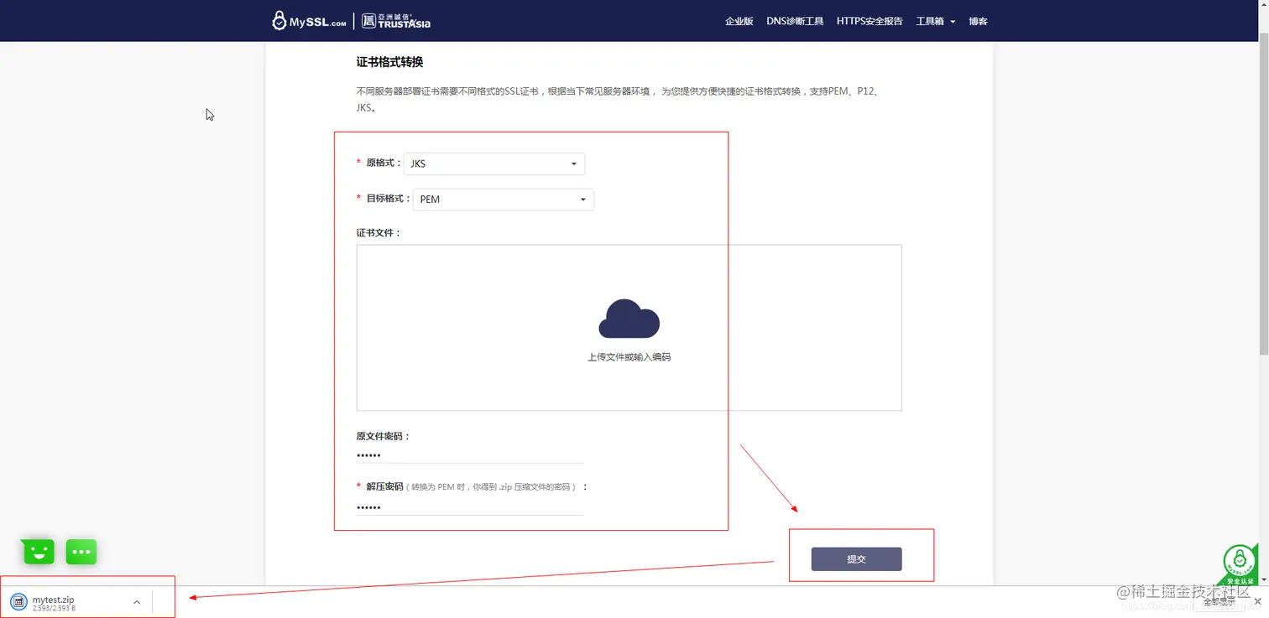This screenshot has height=618, width=1269.
Task: Open the TrustAsia logo link
Action: (x=396, y=21)
